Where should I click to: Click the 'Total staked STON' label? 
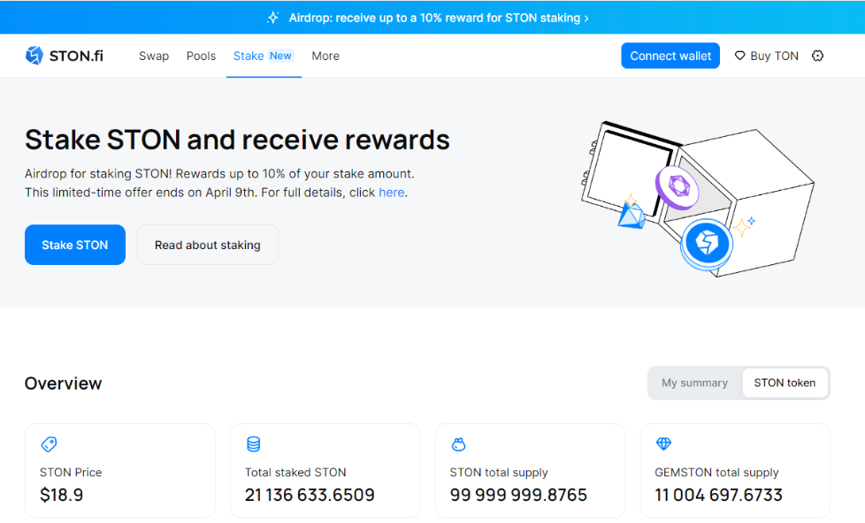295,473
